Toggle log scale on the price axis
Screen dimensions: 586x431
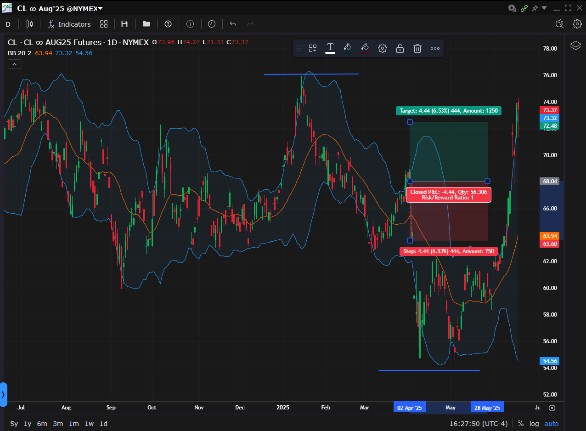534,423
